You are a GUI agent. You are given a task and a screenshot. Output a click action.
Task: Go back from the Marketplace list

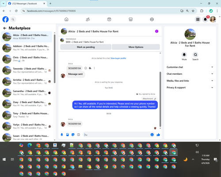tap(5, 28)
